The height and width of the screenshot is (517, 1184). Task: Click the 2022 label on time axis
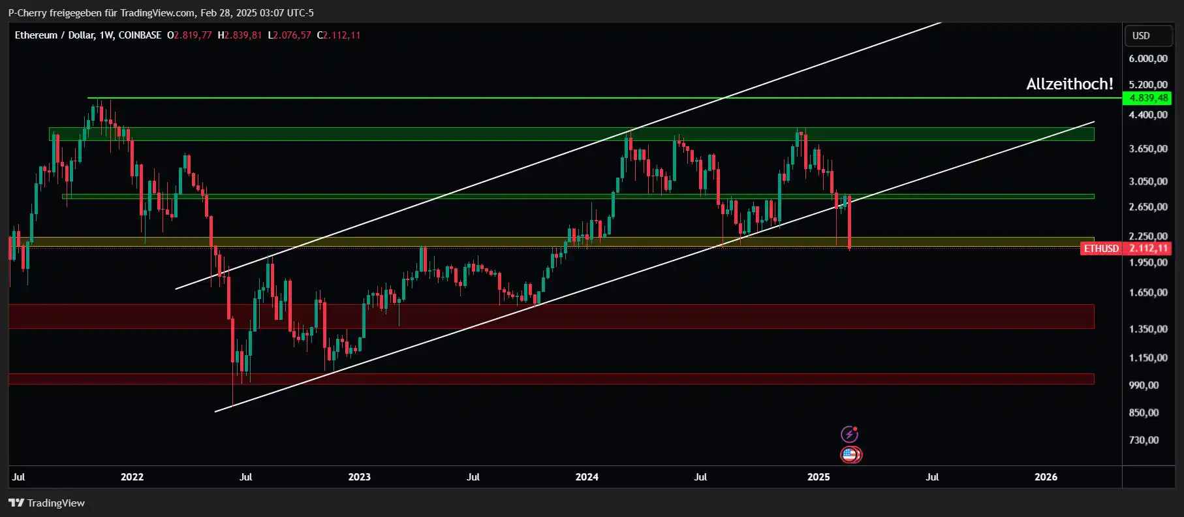click(x=132, y=477)
